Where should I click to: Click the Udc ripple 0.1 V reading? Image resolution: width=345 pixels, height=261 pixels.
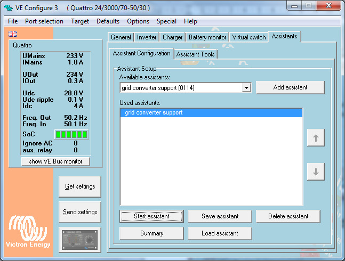pos(76,100)
